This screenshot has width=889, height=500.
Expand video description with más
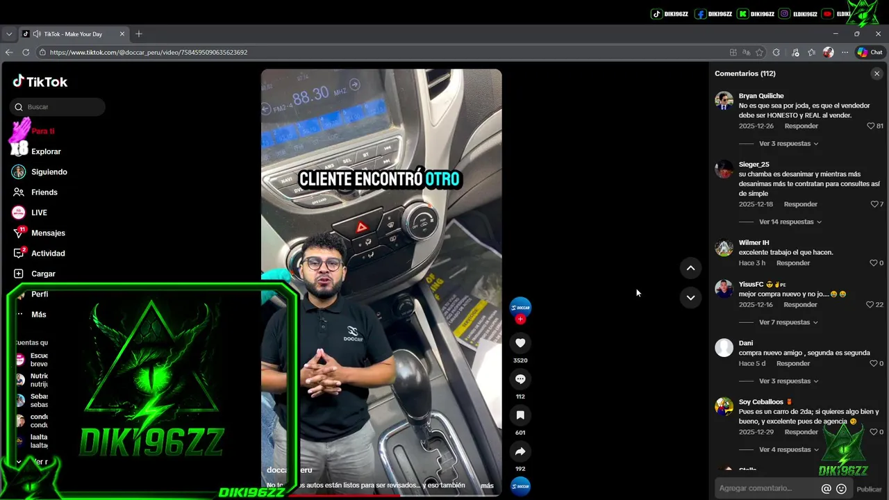487,485
